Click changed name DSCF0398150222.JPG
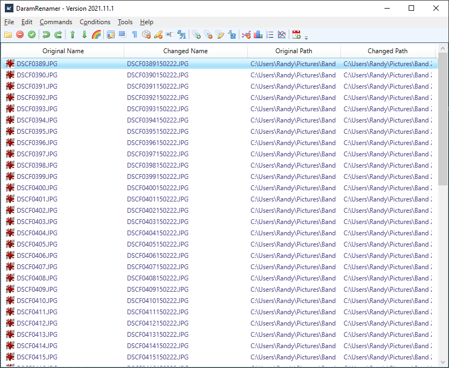Viewport: 449px width, 368px height. point(158,165)
